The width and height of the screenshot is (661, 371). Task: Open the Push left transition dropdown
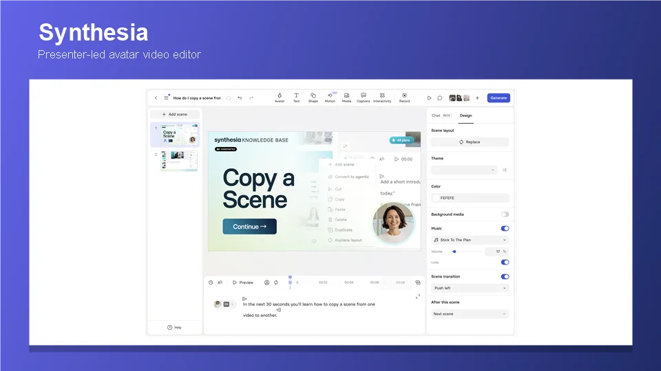[x=470, y=288]
